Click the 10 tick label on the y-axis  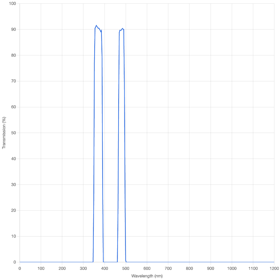(14, 236)
